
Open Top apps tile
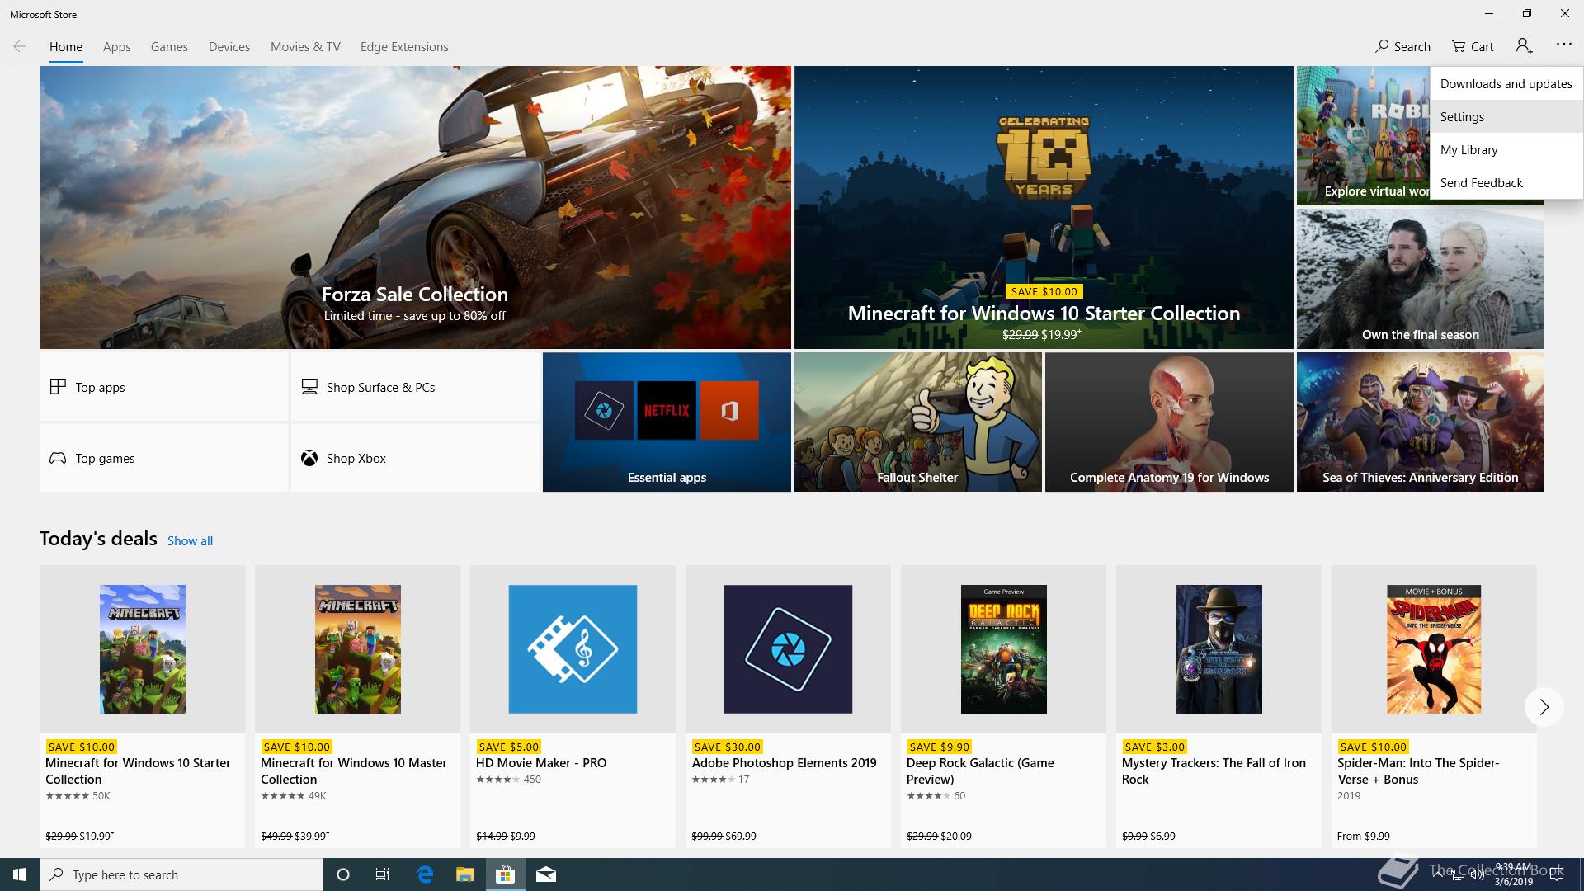click(163, 387)
